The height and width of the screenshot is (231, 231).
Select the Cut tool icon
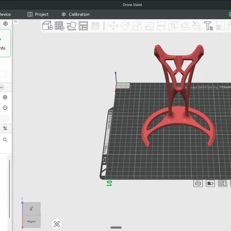[161, 26]
